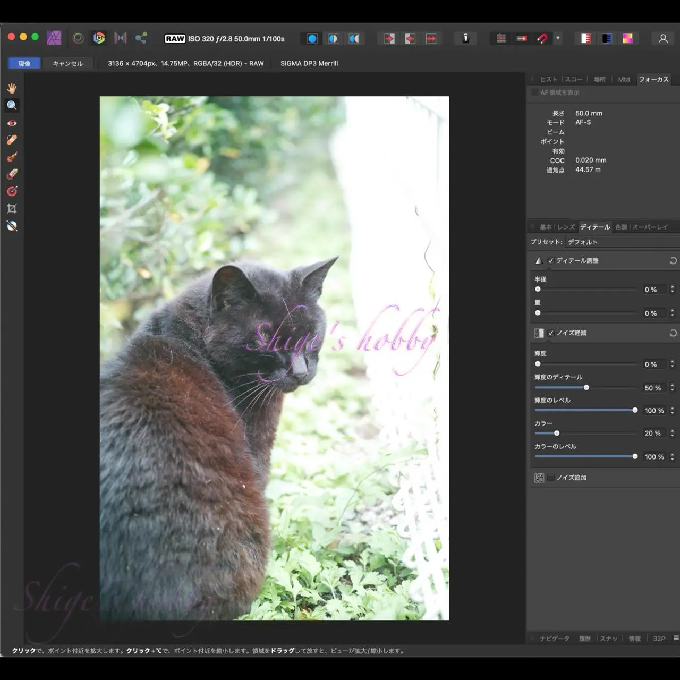The height and width of the screenshot is (680, 680).
Task: Open the snapping options dropdown arrow
Action: [x=558, y=38]
